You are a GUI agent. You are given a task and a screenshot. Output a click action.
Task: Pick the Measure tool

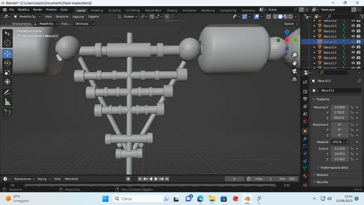tap(7, 102)
